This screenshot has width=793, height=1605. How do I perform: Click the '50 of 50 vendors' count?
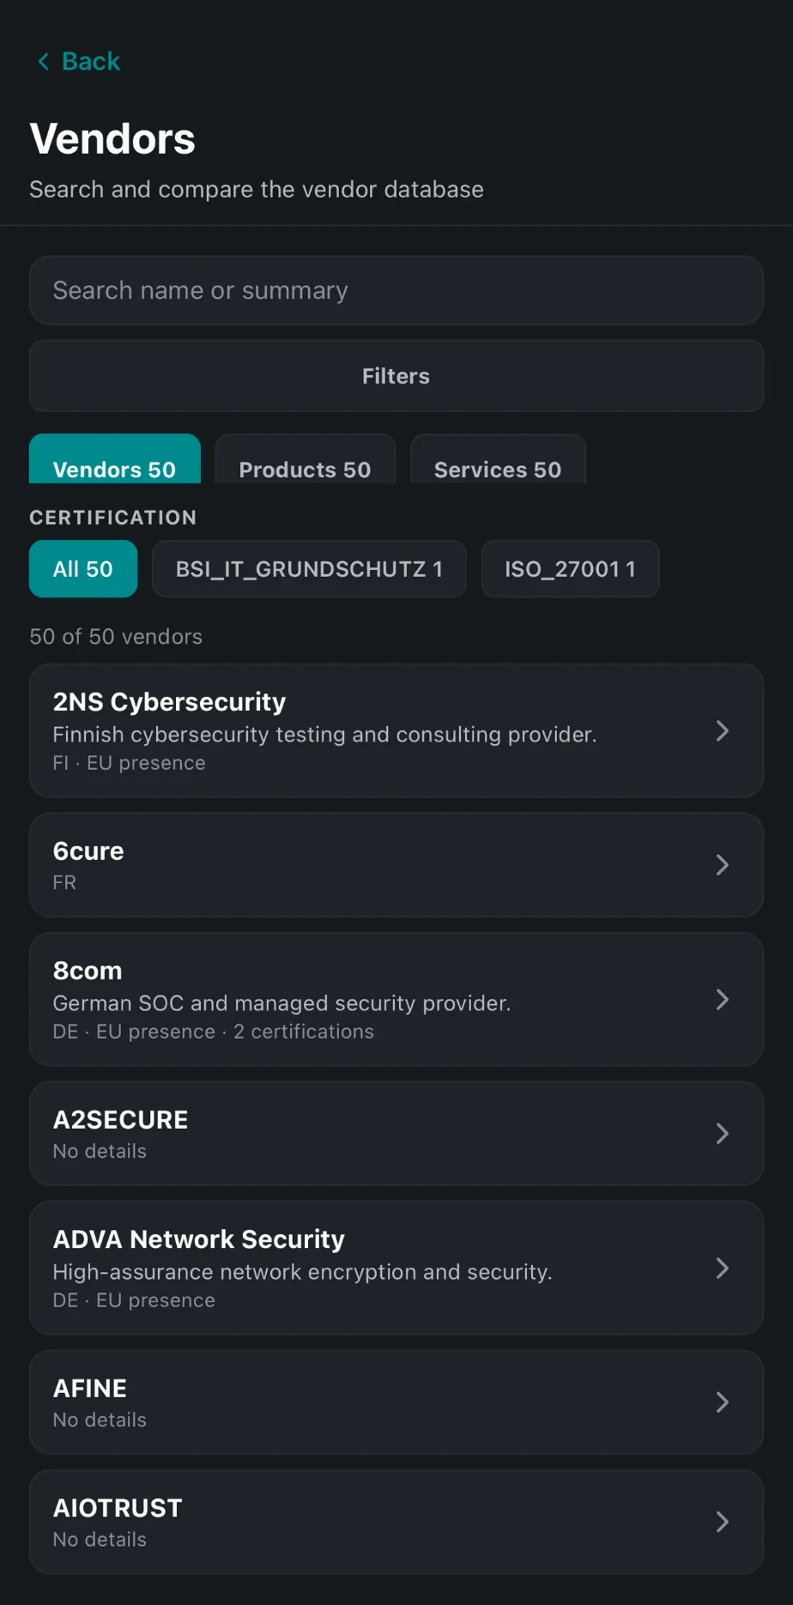(x=116, y=637)
